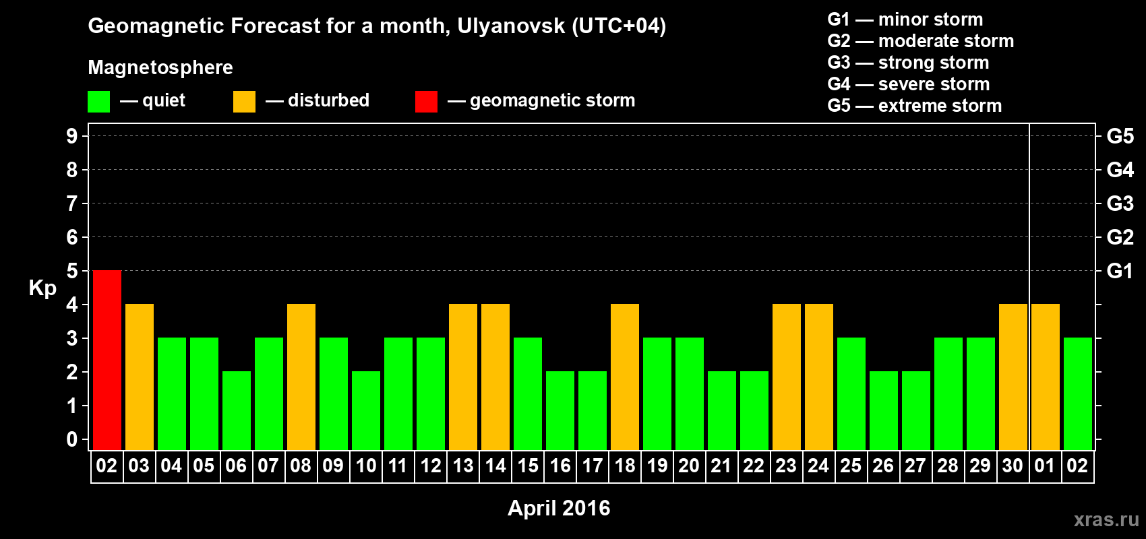Click the Geomagnetic Forecast title
1146x539 pixels.
(x=377, y=26)
